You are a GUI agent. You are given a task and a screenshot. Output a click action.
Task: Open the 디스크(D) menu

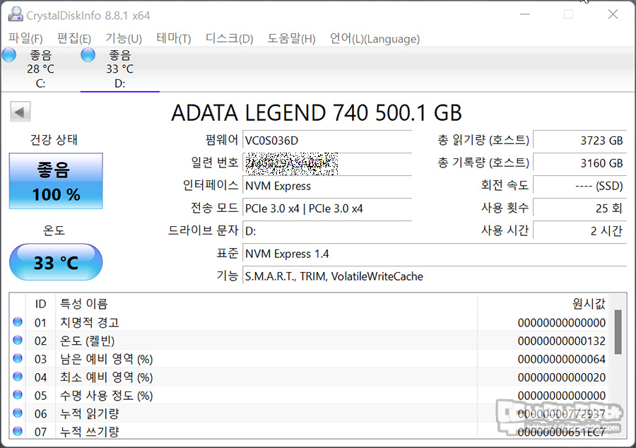pos(230,39)
